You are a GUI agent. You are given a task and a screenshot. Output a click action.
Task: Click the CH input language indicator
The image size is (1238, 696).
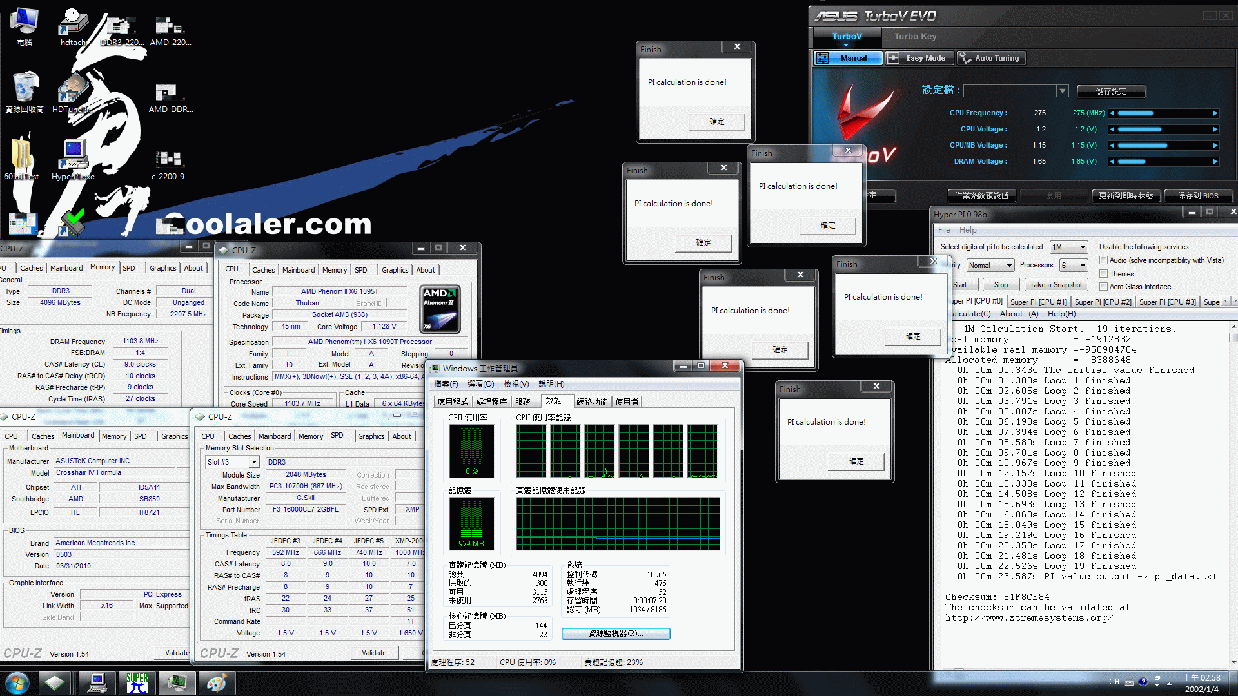click(x=1114, y=682)
